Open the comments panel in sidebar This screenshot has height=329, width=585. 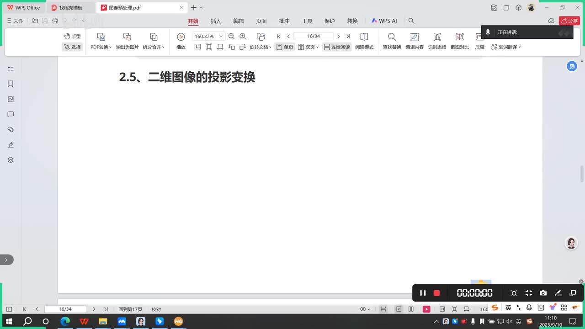pyautogui.click(x=11, y=114)
